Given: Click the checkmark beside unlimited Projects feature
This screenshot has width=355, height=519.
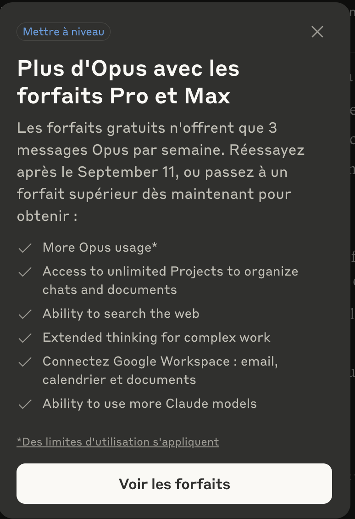Looking at the screenshot, I should click(25, 272).
